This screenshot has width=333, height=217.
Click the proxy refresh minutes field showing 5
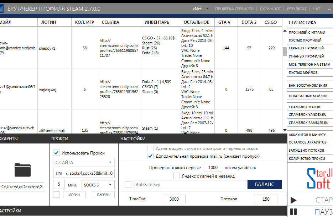pos(59,185)
